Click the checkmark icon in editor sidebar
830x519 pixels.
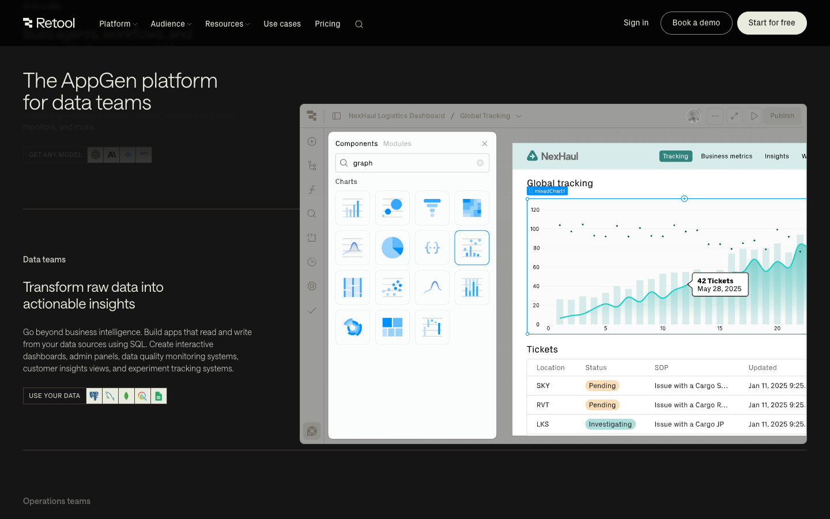pyautogui.click(x=312, y=310)
